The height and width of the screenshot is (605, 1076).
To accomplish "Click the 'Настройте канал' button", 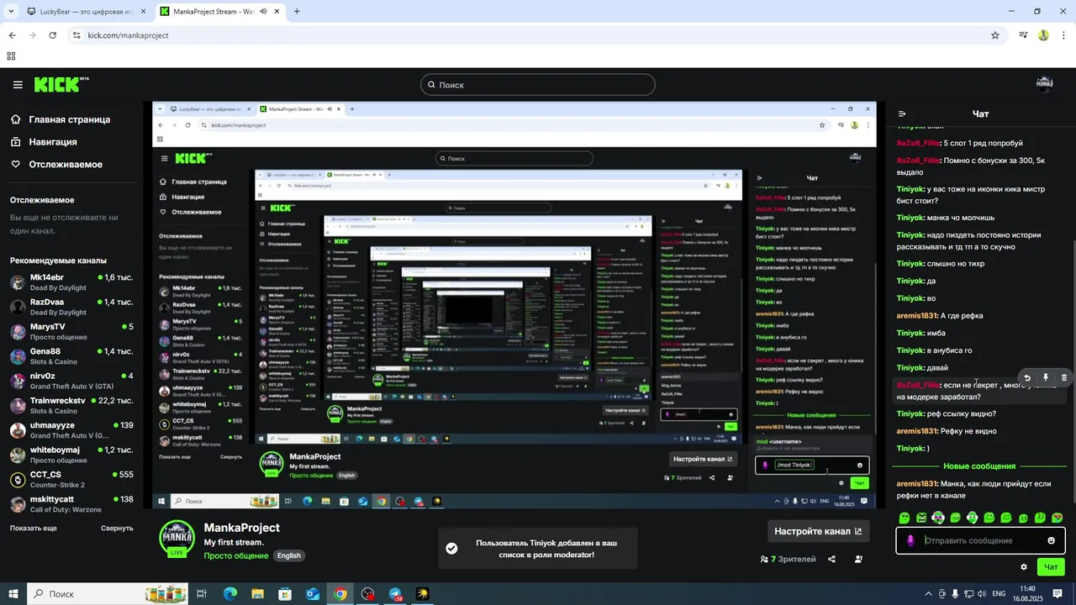I will (818, 531).
